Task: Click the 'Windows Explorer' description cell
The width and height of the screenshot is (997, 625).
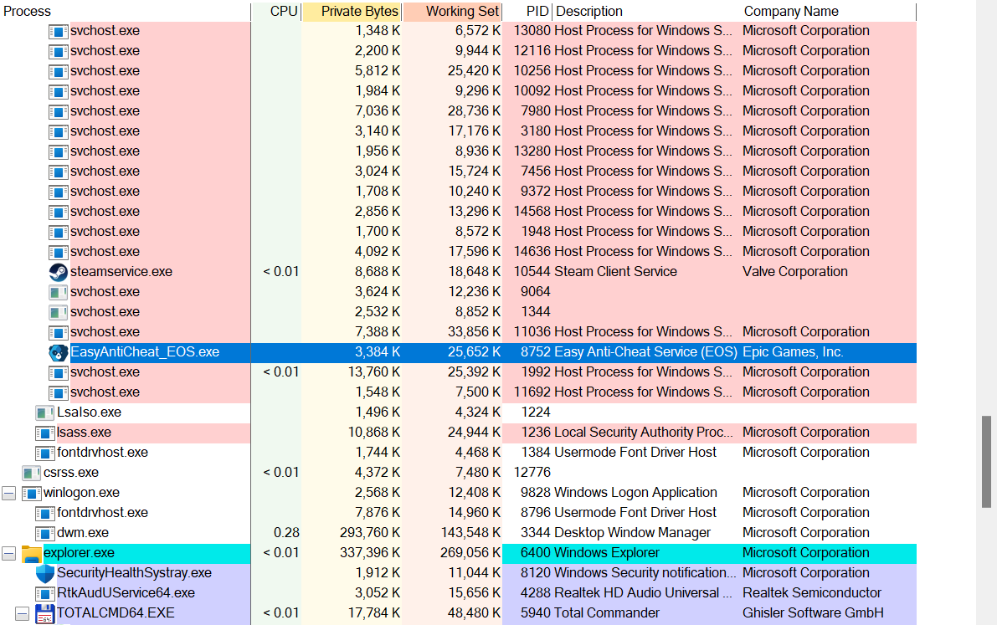Action: point(607,553)
